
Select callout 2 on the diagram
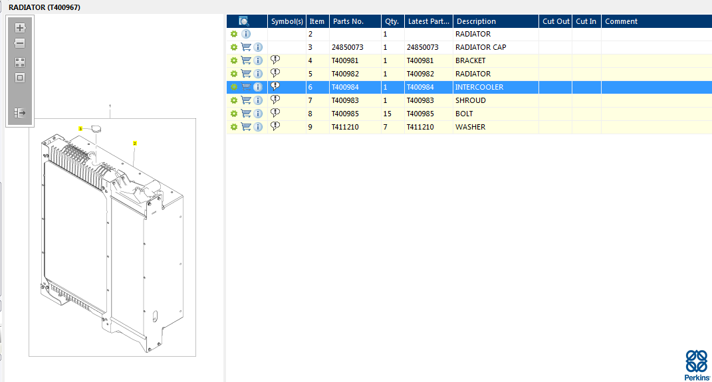134,143
